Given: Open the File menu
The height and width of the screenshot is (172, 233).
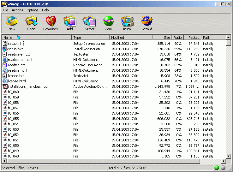Looking at the screenshot, I should (5, 10).
